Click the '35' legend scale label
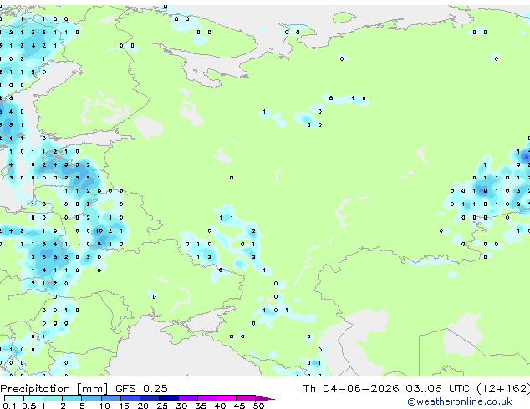Viewport: 530px width, 409px height. (201, 406)
